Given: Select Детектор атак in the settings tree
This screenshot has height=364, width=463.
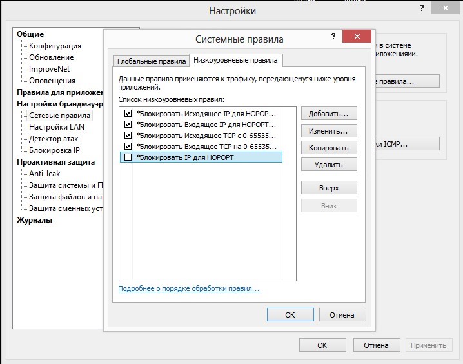Looking at the screenshot, I should click(54, 139).
